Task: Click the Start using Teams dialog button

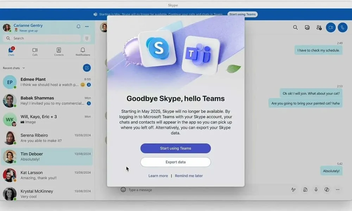Action: tap(176, 148)
